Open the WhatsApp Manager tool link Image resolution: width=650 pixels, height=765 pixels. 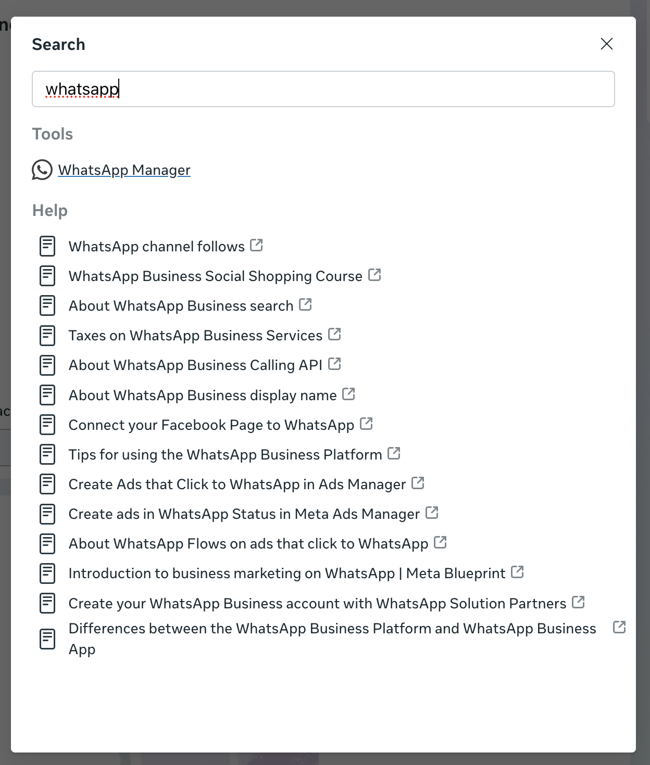click(124, 170)
